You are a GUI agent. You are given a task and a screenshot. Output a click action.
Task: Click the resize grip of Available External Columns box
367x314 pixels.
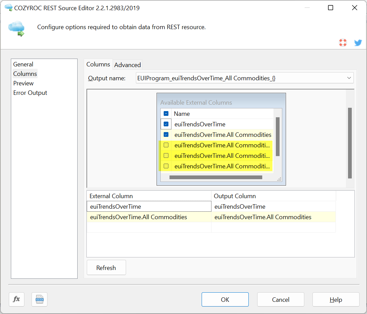coord(279,179)
